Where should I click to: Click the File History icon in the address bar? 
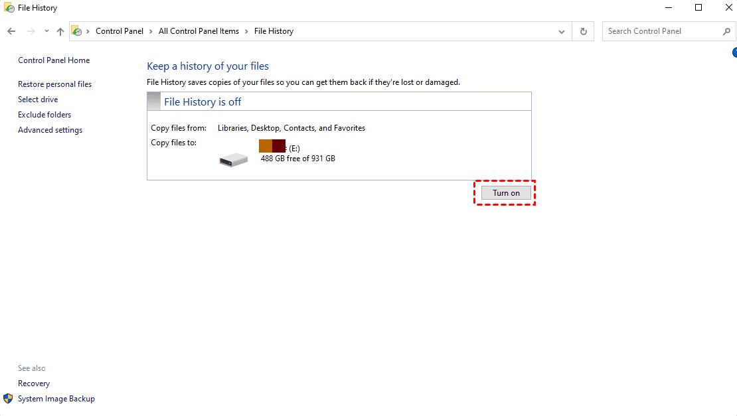76,31
